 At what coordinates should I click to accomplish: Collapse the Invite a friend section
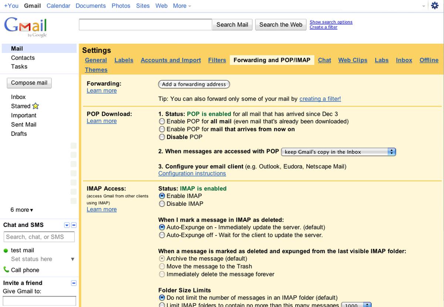74,283
